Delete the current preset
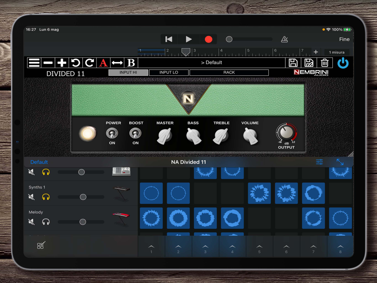The width and height of the screenshot is (377, 283). (x=325, y=63)
